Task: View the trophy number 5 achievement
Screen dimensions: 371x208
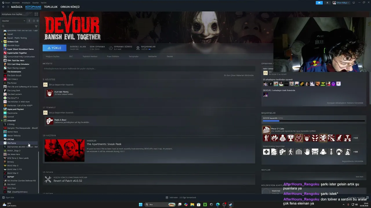Action: (291, 138)
